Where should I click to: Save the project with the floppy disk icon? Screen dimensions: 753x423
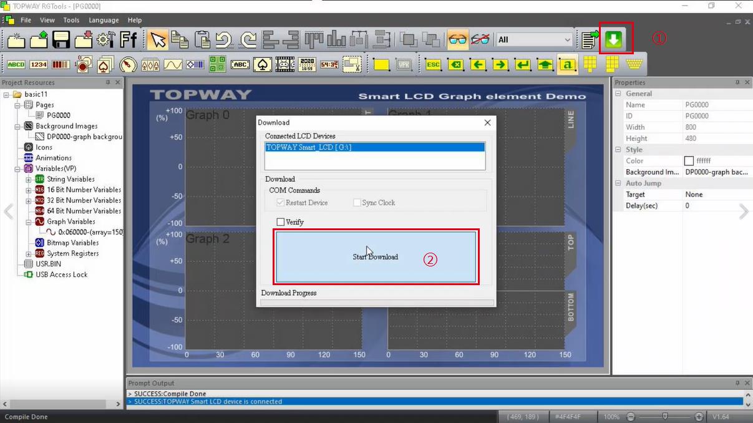click(61, 40)
